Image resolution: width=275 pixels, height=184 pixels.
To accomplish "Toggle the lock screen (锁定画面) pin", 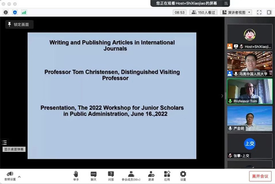I will tap(19, 25).
